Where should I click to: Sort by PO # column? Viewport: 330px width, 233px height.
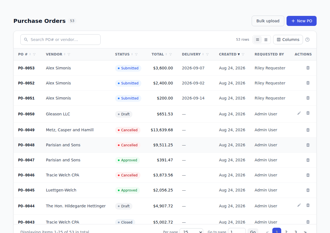point(30,54)
